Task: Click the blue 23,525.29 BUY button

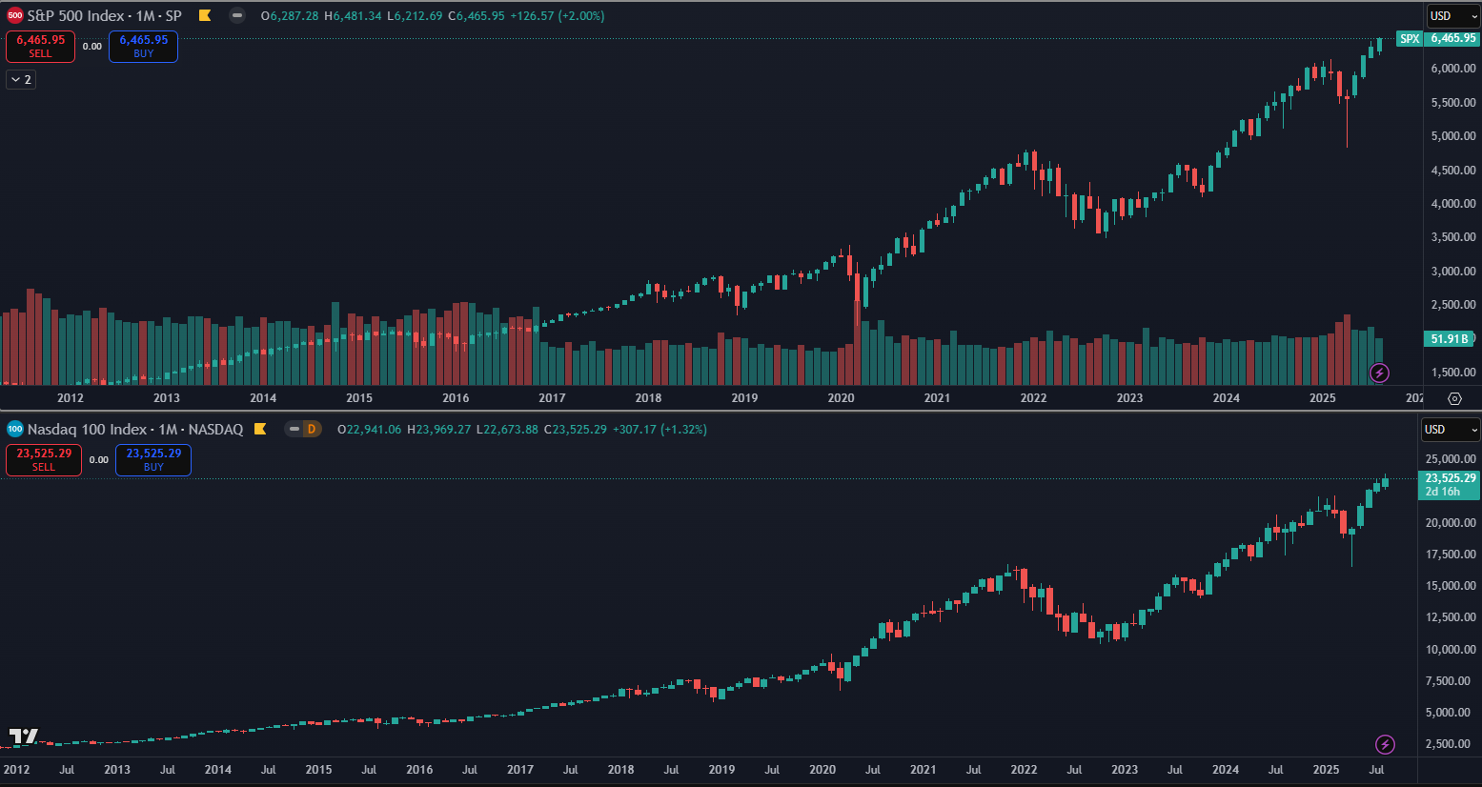Action: click(153, 459)
